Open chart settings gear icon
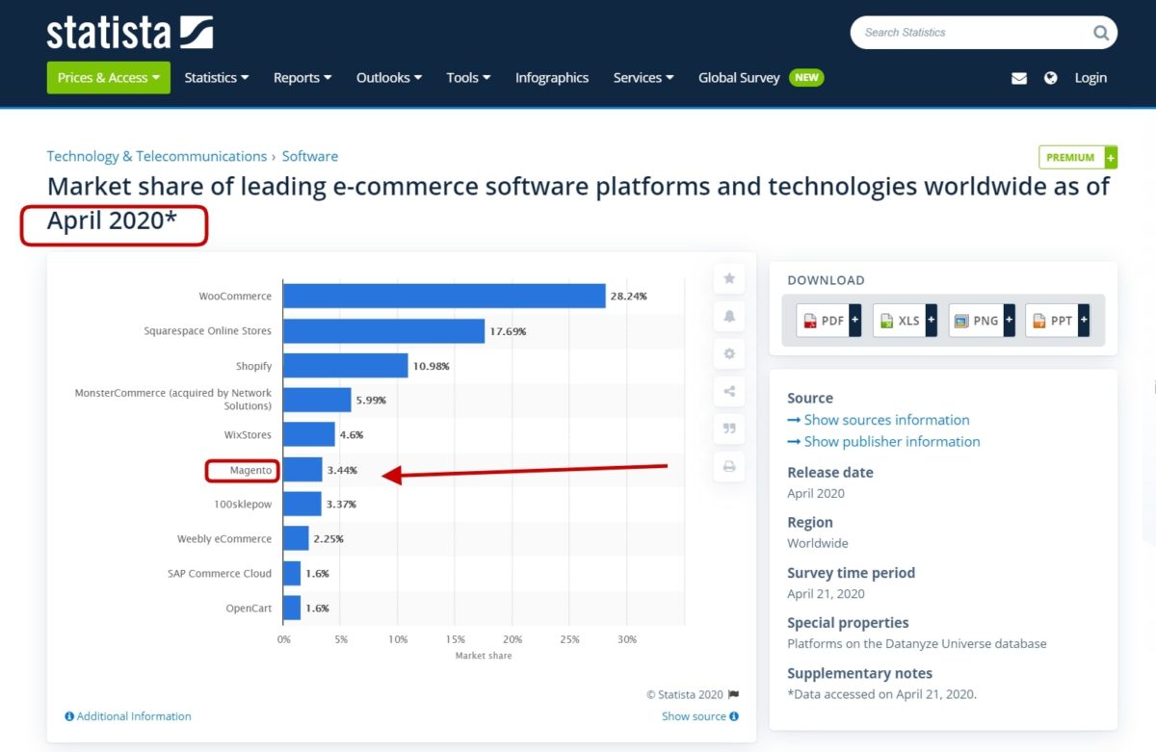 729,353
